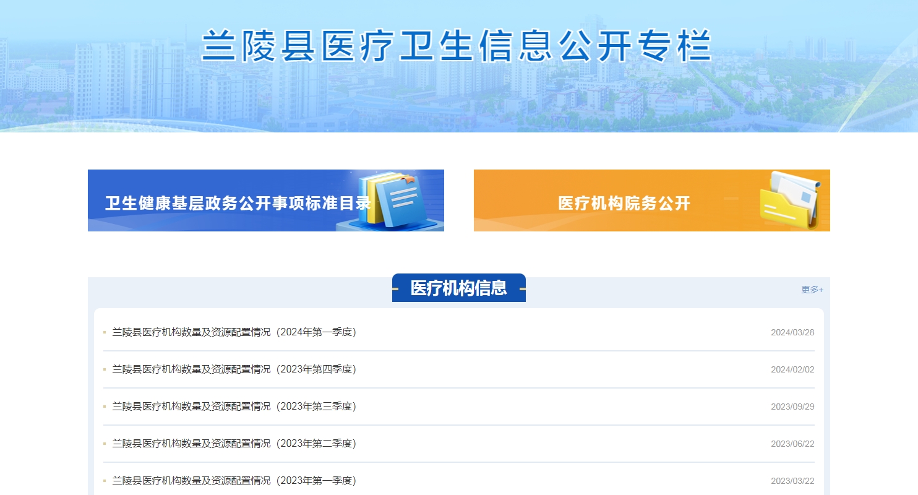Open 2023年第四季度 resource allocation report

pyautogui.click(x=234, y=369)
